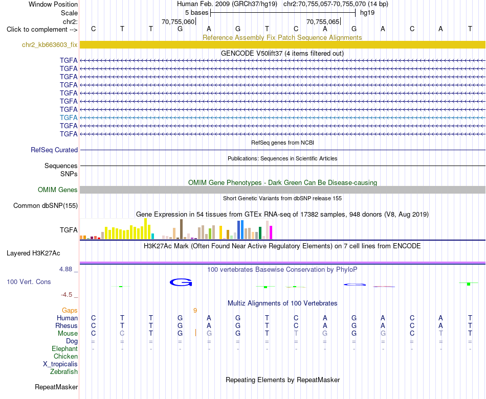The image size is (486, 399).
Task: Click the magenta bar at GTEx chart end
Action: tap(271, 232)
